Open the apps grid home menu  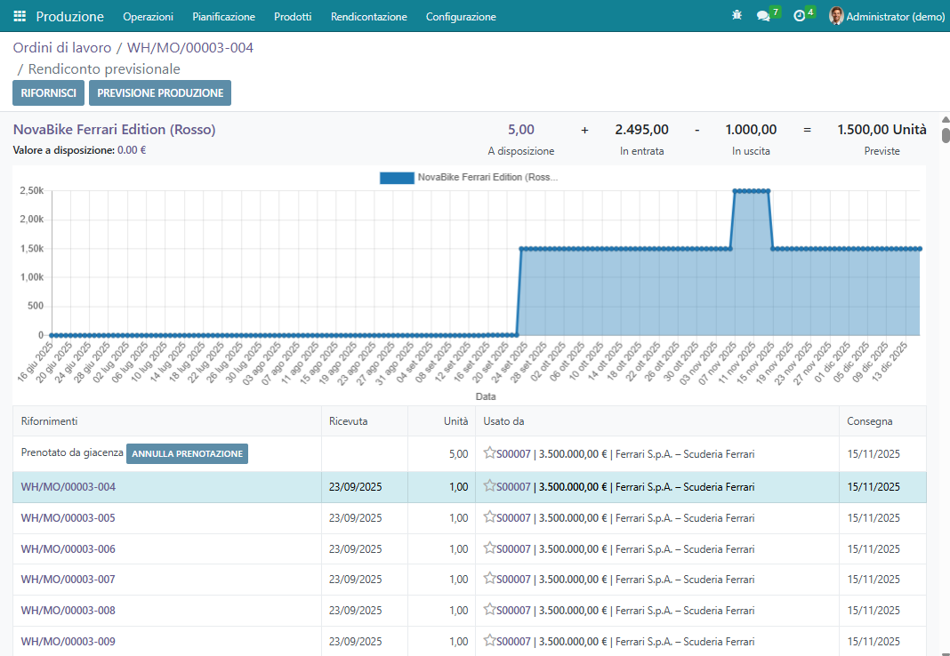(20, 16)
